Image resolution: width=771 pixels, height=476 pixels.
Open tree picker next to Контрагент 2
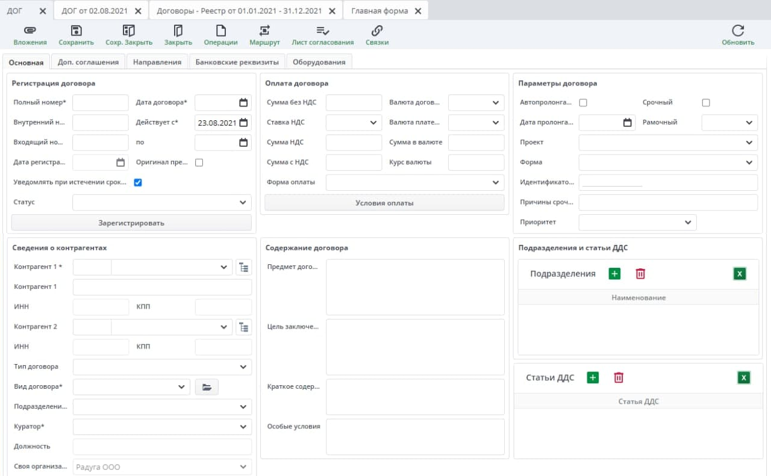pos(243,327)
